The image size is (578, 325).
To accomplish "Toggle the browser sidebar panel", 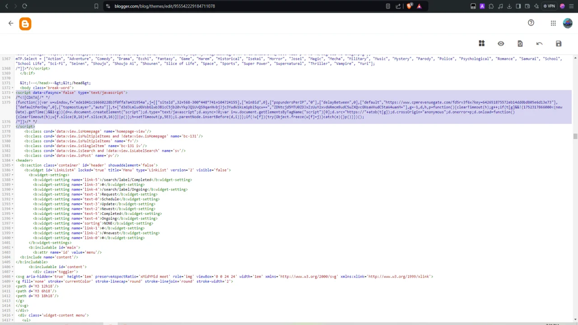I will (518, 6).
